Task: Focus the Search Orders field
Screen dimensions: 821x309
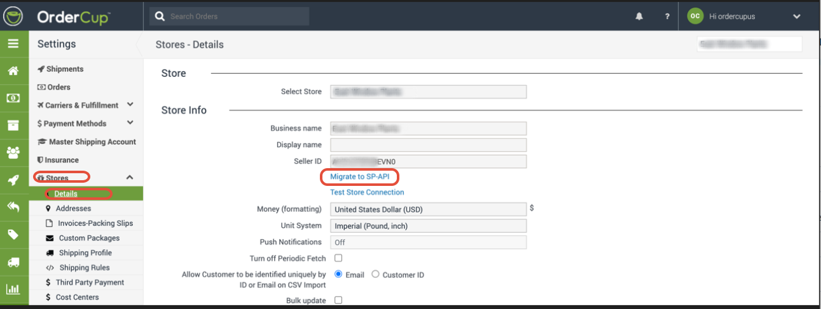Action: [238, 16]
